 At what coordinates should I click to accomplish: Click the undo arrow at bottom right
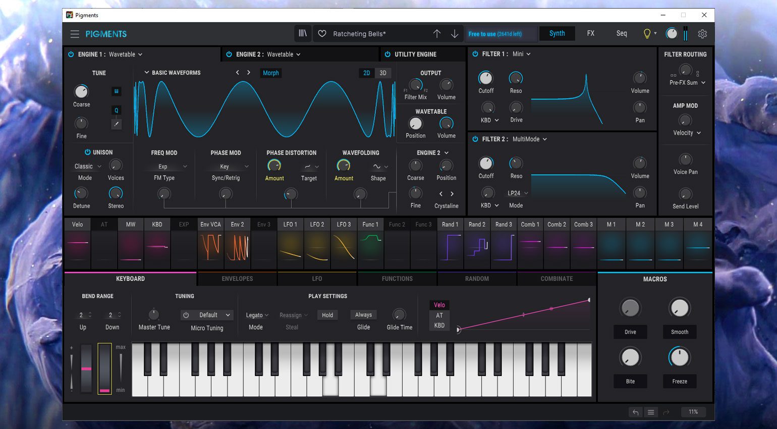tap(635, 412)
